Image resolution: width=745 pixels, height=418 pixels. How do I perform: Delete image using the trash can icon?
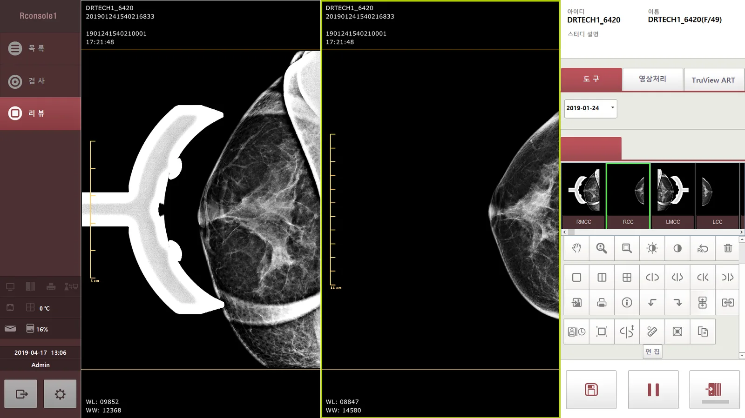728,248
